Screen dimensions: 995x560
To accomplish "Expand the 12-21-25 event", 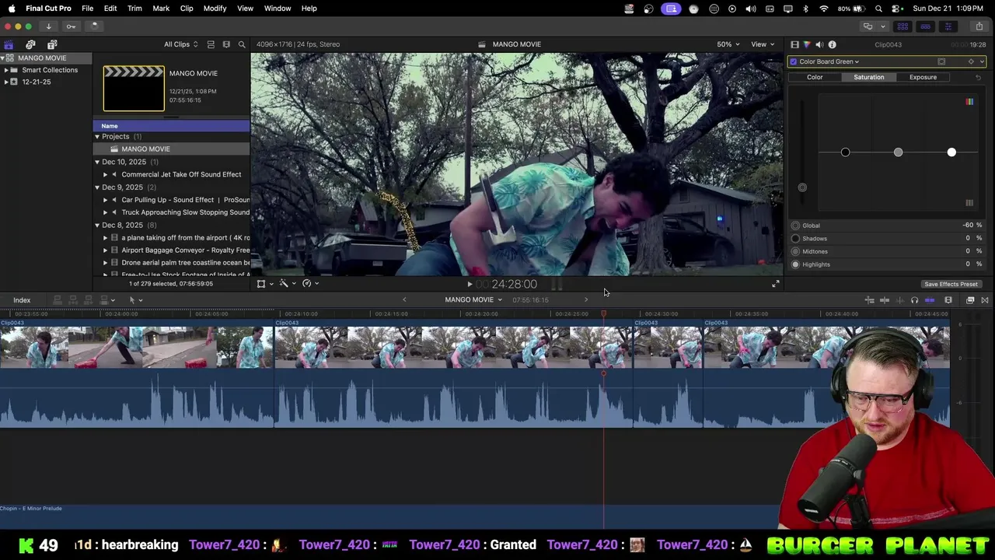I will 5,82.
